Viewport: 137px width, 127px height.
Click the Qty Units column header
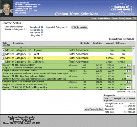point(84,43)
